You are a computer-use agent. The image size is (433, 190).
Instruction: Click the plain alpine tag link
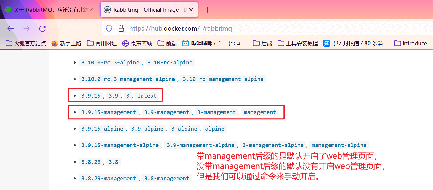pyautogui.click(x=215, y=129)
